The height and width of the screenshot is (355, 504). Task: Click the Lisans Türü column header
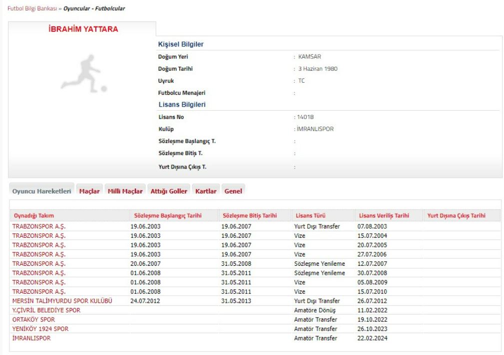coord(310,216)
